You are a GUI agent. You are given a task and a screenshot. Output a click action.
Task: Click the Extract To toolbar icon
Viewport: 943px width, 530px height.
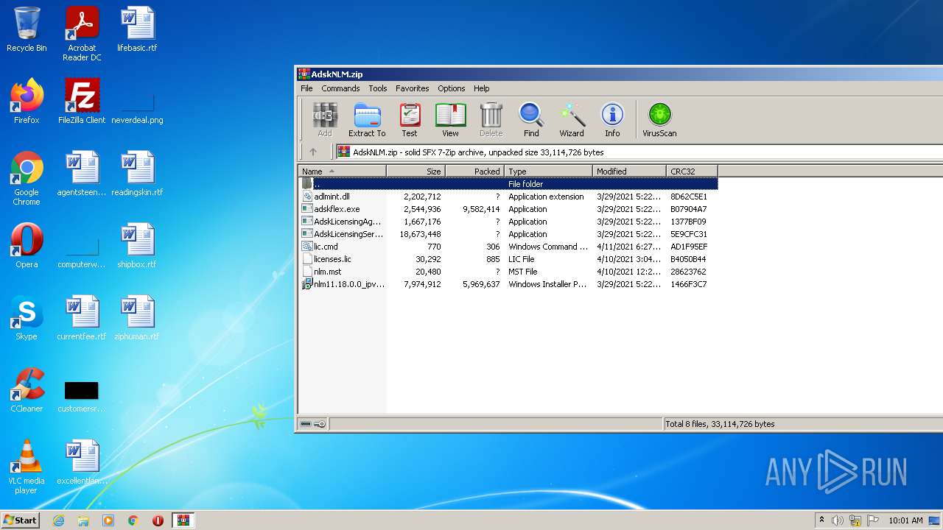point(367,120)
